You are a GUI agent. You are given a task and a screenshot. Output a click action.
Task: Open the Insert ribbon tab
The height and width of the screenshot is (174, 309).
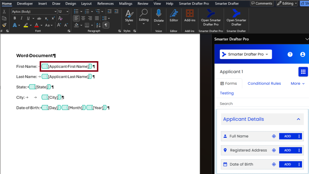[43, 4]
